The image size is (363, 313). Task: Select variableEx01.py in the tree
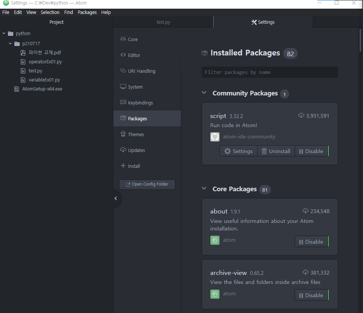pyautogui.click(x=44, y=80)
